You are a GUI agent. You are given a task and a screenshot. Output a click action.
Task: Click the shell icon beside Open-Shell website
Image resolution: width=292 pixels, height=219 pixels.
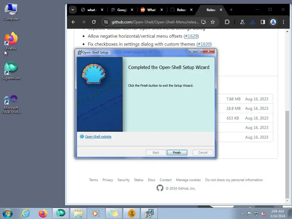pos(82,137)
